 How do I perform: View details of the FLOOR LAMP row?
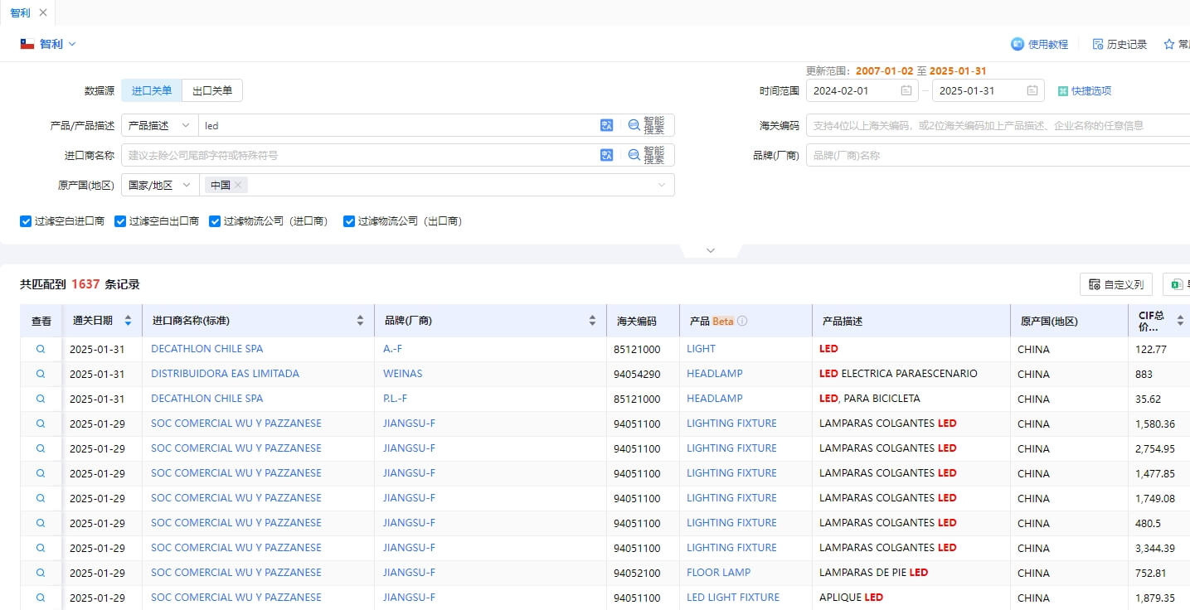click(x=41, y=573)
